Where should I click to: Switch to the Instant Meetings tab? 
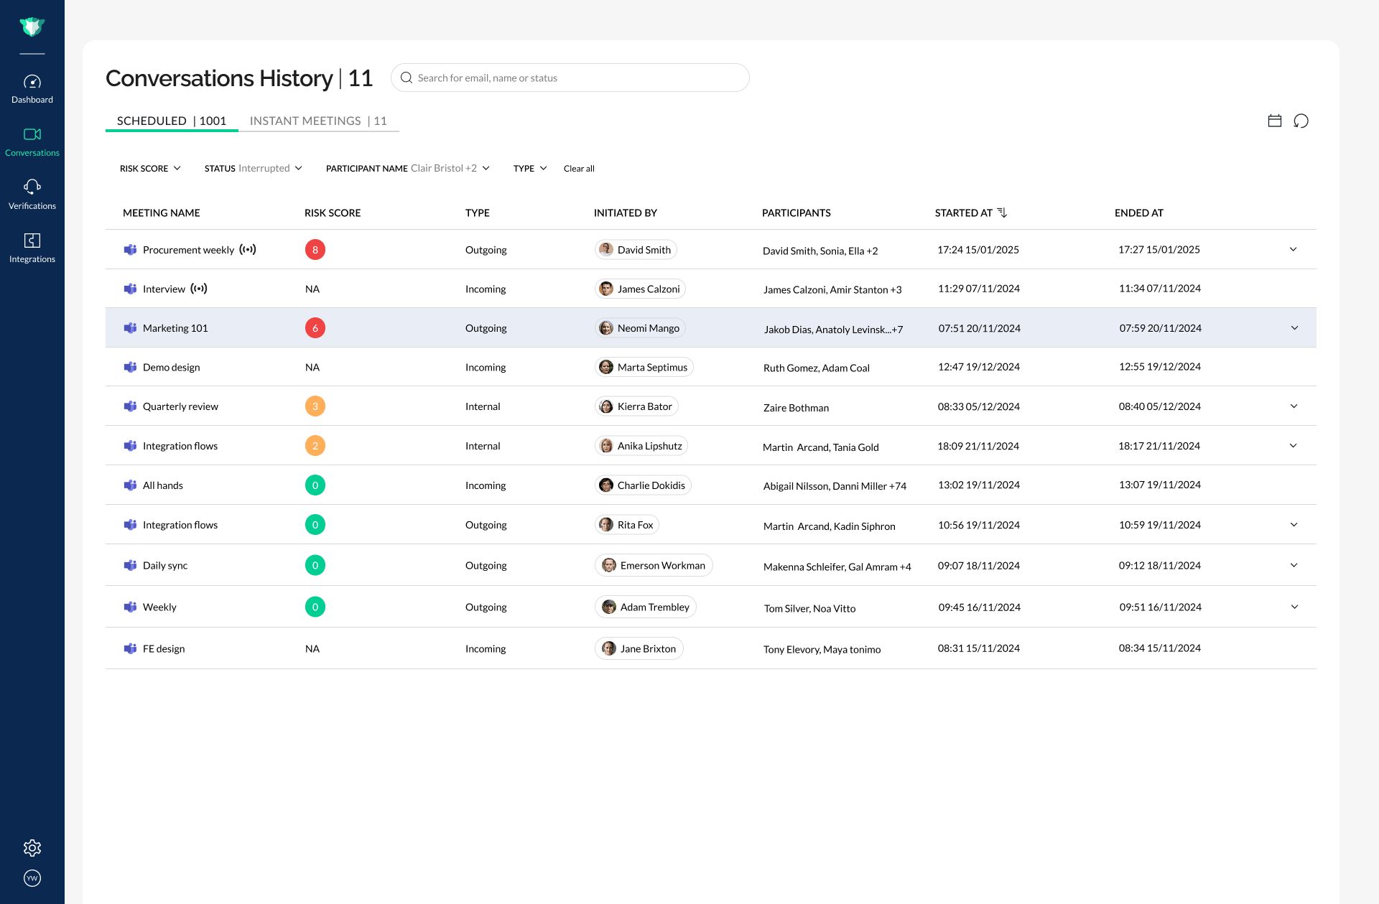point(318,121)
